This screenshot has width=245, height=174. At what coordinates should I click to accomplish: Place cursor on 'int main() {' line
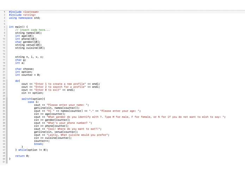pyautogui.click(x=18, y=27)
